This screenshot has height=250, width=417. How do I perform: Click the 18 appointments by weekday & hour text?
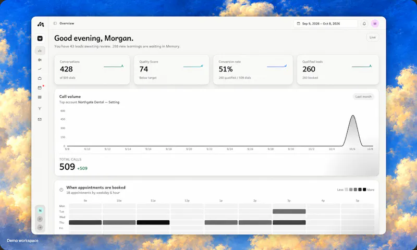click(93, 193)
